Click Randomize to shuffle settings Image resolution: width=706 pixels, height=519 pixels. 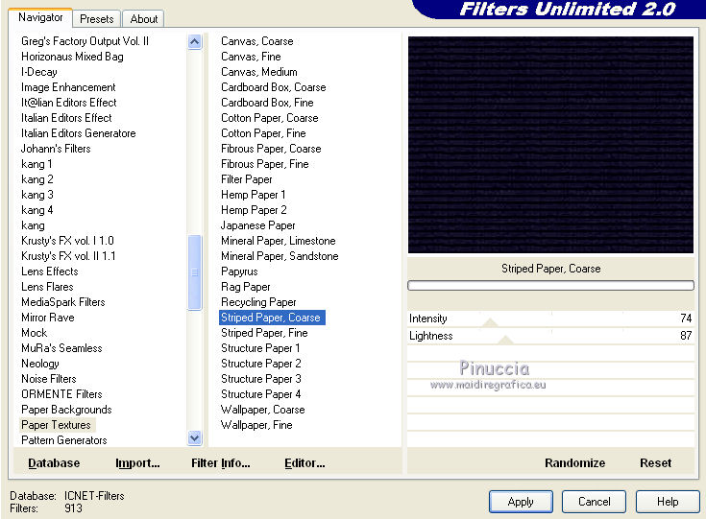574,462
